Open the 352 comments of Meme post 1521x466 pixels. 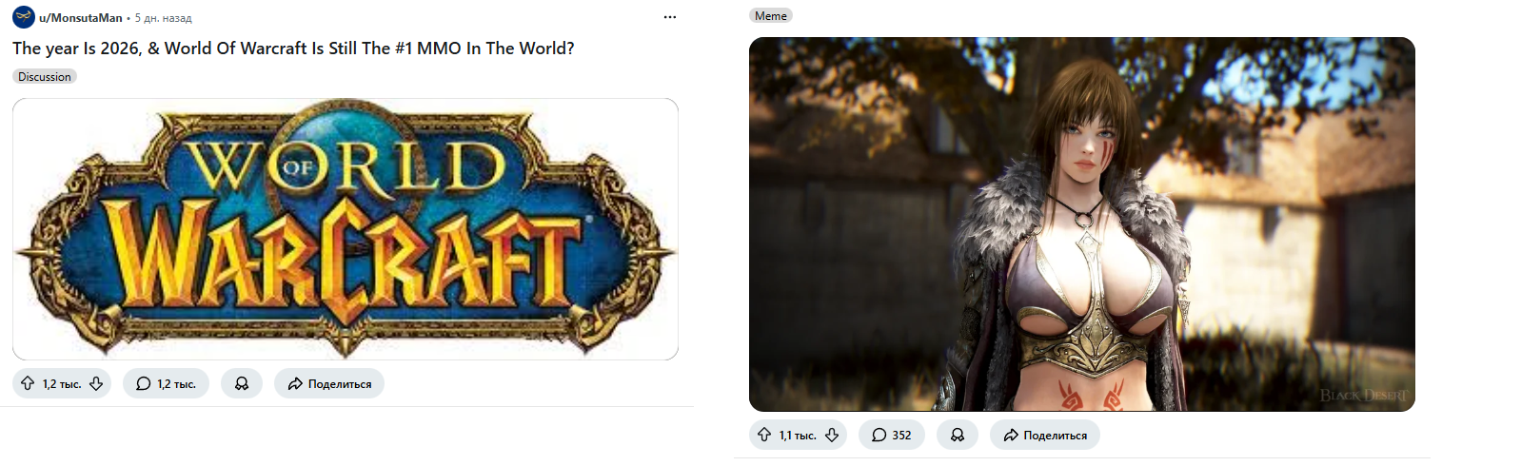[892, 435]
